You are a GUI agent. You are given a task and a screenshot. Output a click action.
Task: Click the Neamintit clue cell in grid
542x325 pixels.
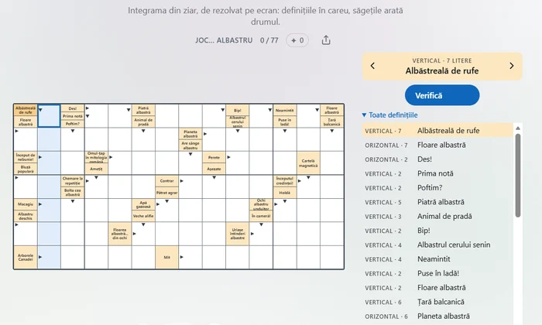[x=284, y=110]
